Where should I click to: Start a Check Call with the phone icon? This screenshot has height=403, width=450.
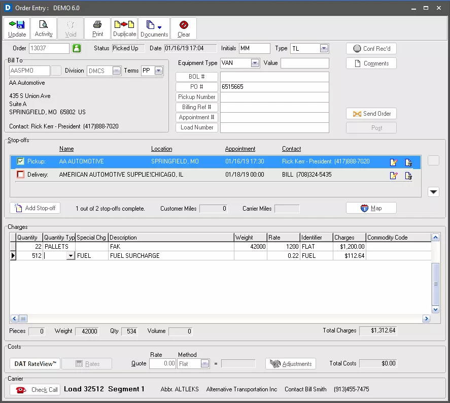pos(34,389)
